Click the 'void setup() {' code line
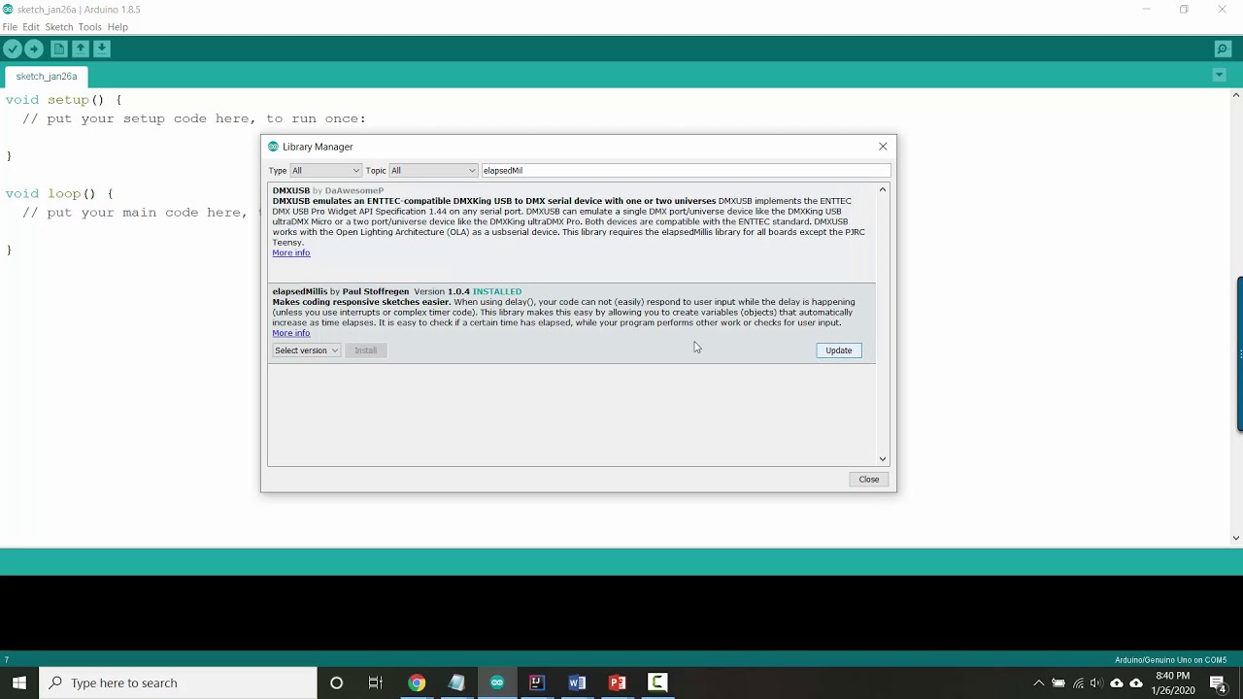Screen dimensions: 1243x699 coord(64,100)
